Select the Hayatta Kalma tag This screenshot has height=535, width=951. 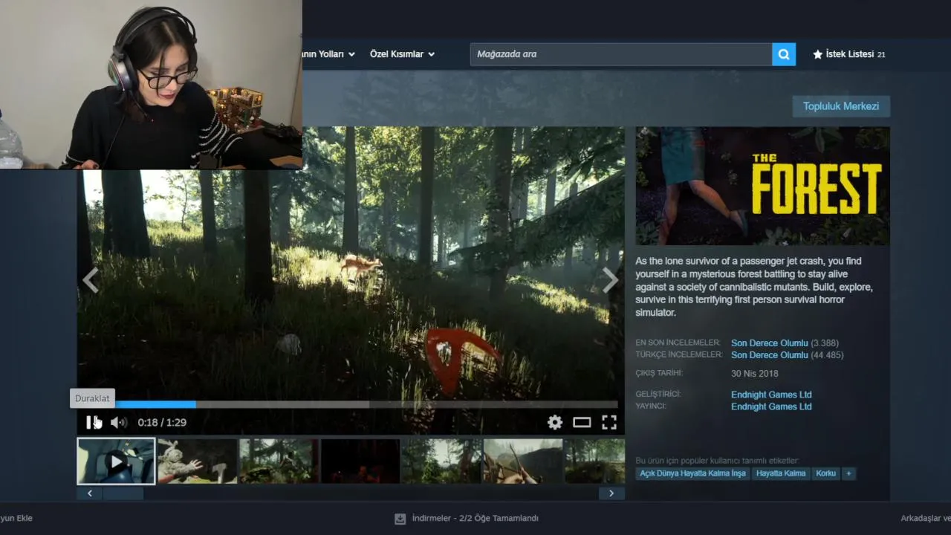tap(781, 473)
